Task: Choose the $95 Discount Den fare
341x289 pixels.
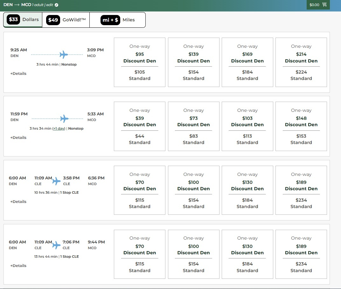Action: [x=140, y=62]
